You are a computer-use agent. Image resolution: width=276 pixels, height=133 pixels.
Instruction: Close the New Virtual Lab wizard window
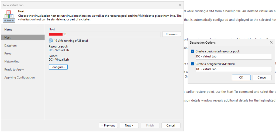(180, 5)
